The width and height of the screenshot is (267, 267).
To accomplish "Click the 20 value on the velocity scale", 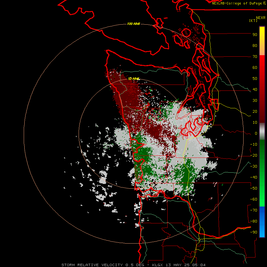I will [x=255, y=112].
